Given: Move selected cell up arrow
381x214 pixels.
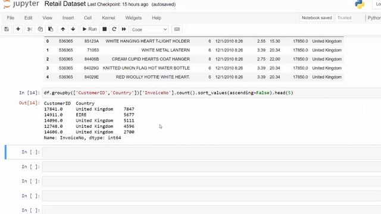Looking at the screenshot, I should 63,29.
